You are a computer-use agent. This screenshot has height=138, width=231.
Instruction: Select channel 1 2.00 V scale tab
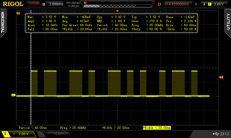point(18,134)
